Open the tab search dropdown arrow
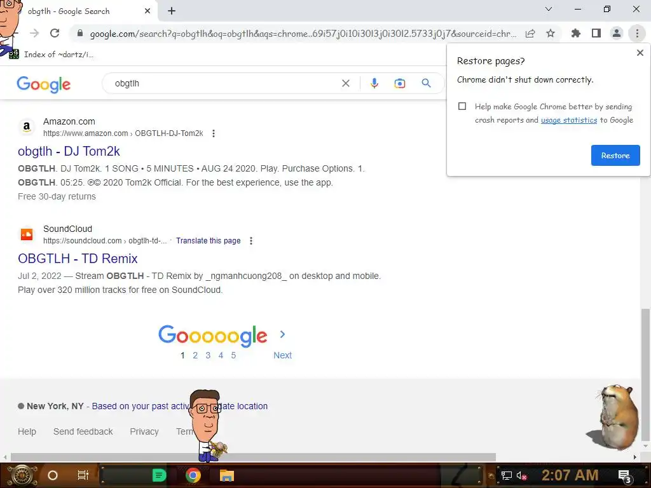Viewport: 651px width, 488px height. (549, 9)
